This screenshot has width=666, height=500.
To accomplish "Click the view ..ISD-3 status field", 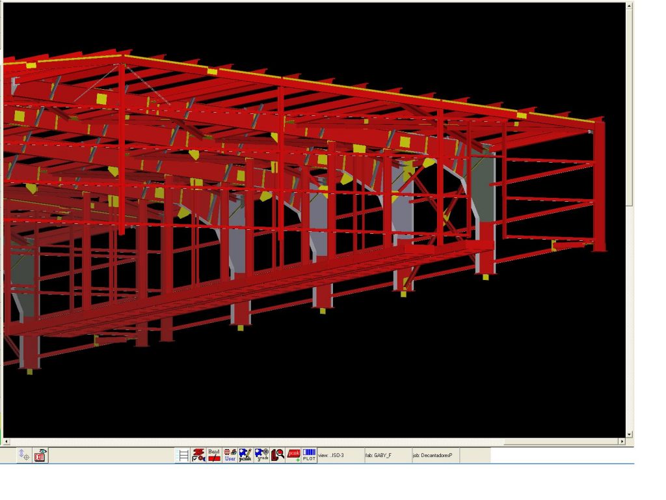I will [x=341, y=455].
